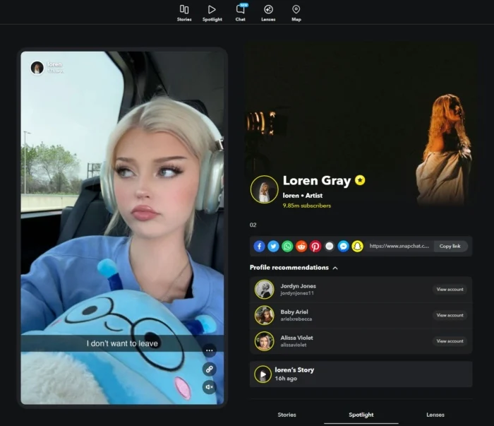Screen dimensions: 494x426
Task: Share profile via Facebook Messenger icon
Action: tap(343, 246)
